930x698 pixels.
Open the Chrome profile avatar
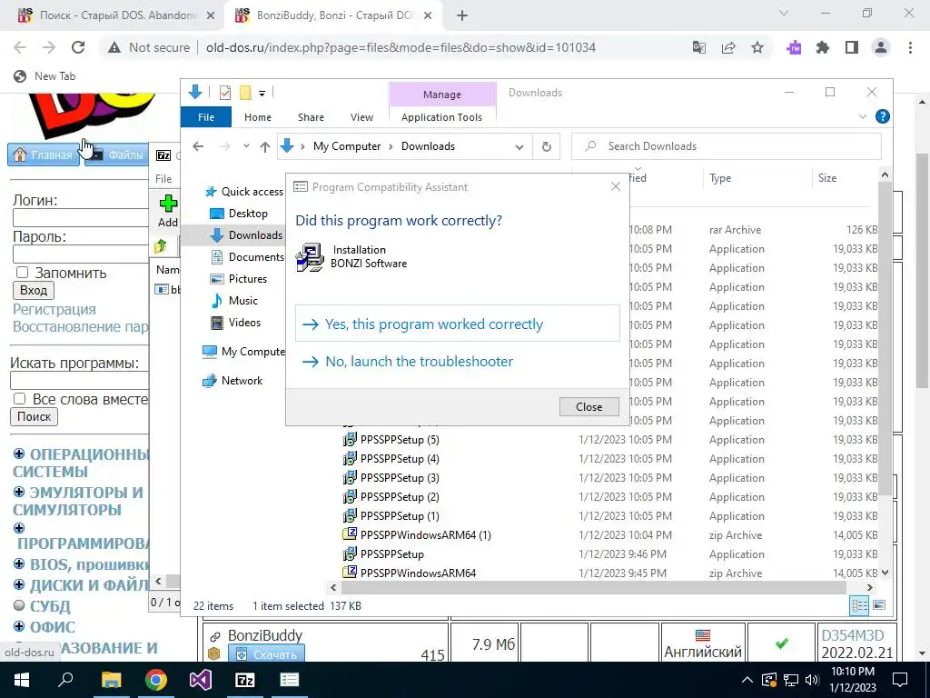pyautogui.click(x=881, y=47)
